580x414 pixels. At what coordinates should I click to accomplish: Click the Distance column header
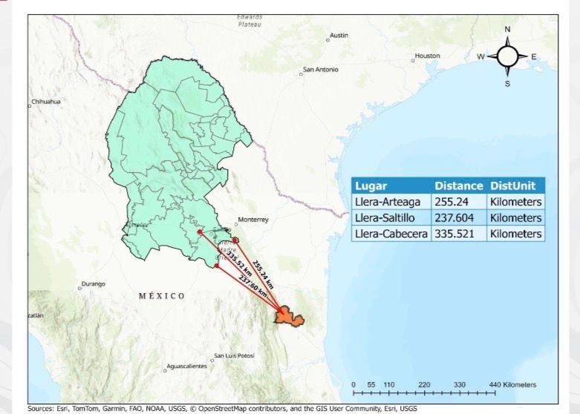pos(459,185)
